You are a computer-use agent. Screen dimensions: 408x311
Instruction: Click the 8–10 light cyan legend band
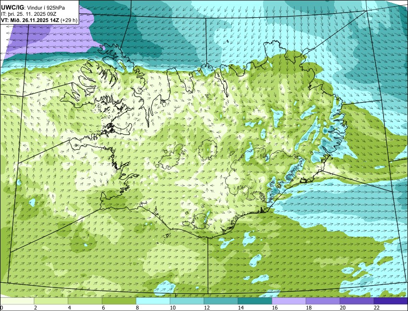[153, 301]
